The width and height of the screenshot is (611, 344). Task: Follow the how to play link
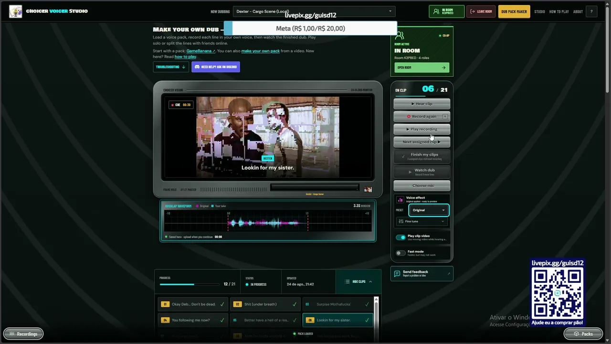tap(185, 57)
